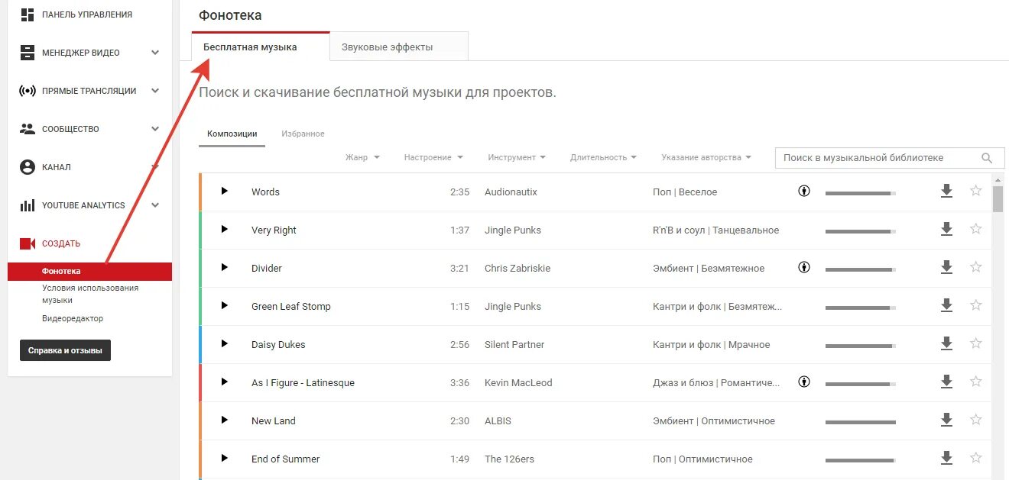
Task: Download As I Figure - Latinesque
Action: [946, 382]
